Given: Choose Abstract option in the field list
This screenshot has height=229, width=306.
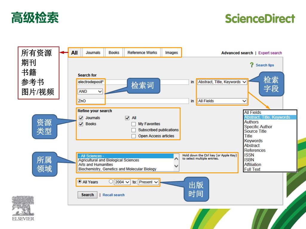Looking at the screenshot, I should click(270, 146).
